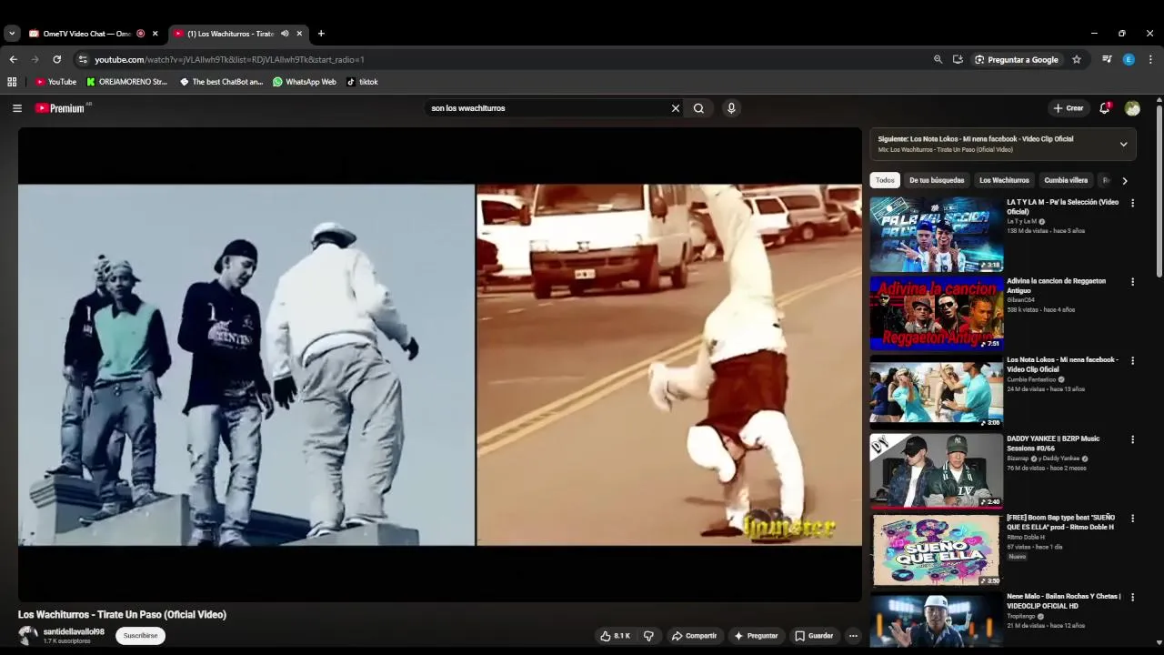This screenshot has height=655, width=1164.
Task: Close the Los Wachiturros tab
Action: [299, 34]
